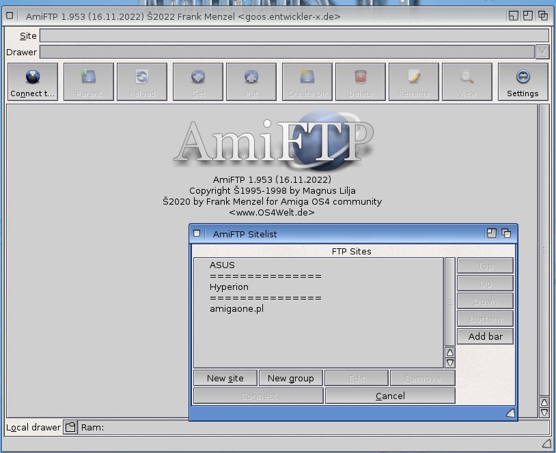Click the main file list scroll down arrow

[x=544, y=413]
